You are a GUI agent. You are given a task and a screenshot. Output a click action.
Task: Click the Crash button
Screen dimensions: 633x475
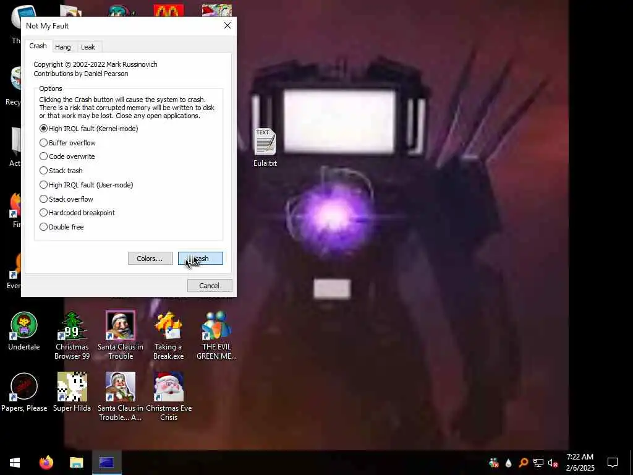click(x=200, y=259)
